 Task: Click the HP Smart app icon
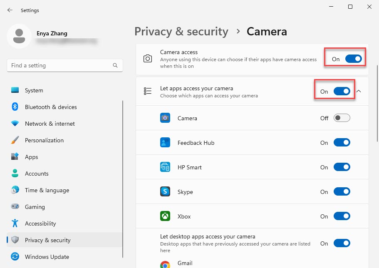click(165, 167)
